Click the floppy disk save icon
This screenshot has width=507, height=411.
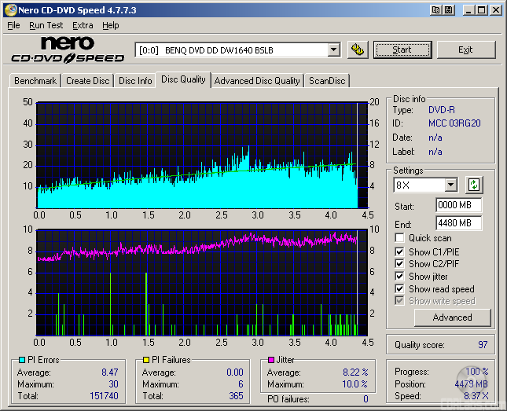[x=448, y=10]
